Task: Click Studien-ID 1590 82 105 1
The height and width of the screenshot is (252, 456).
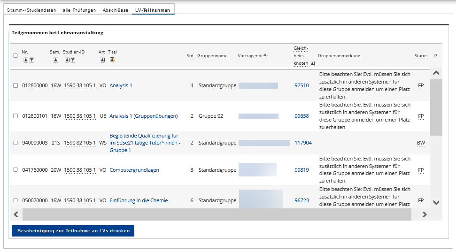Action: tap(80, 143)
